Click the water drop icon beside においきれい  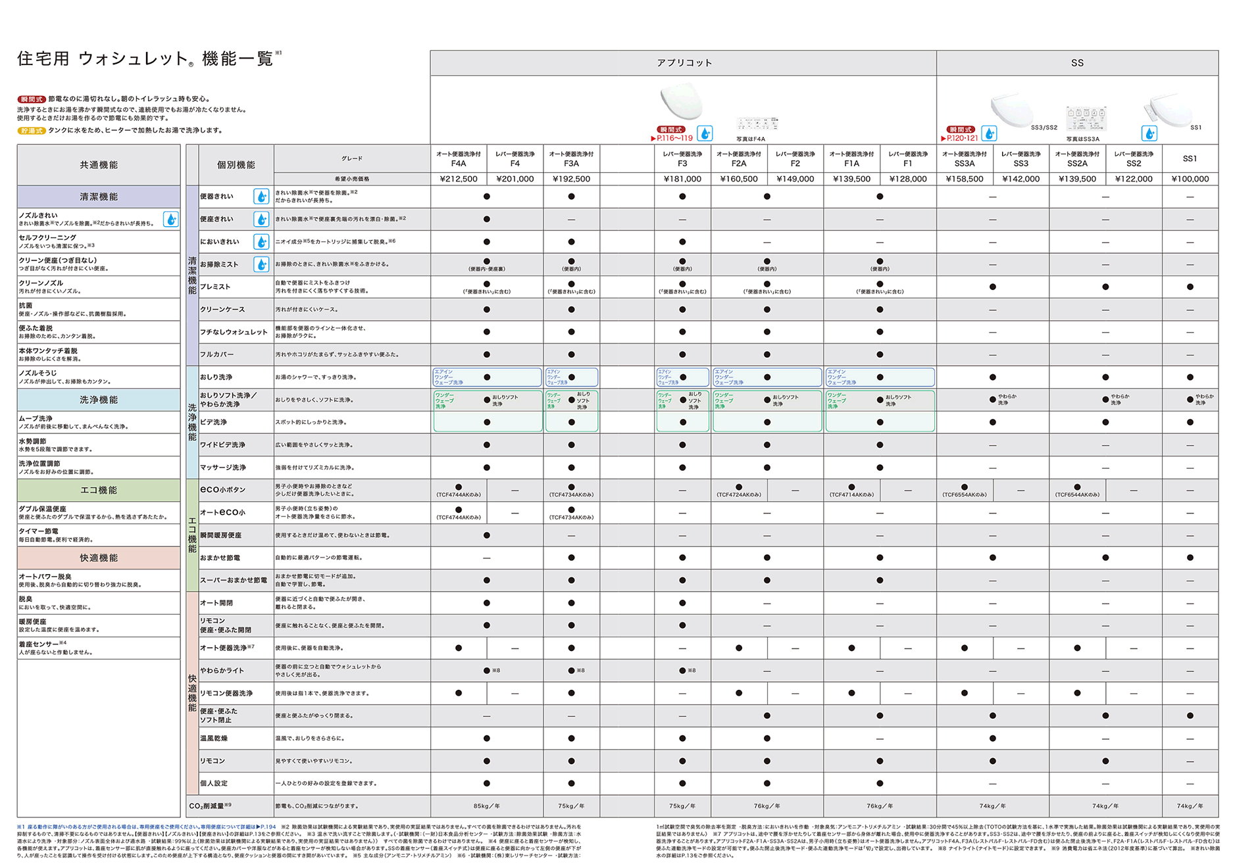click(261, 241)
